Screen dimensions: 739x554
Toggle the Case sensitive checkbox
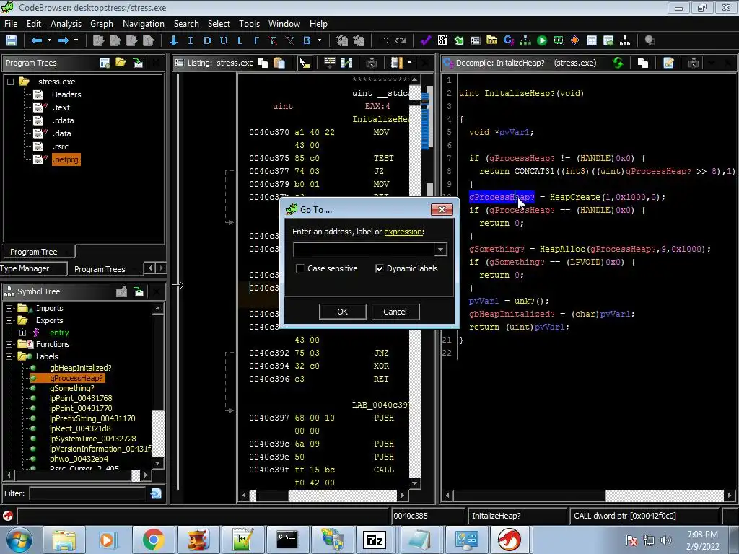pyautogui.click(x=299, y=268)
